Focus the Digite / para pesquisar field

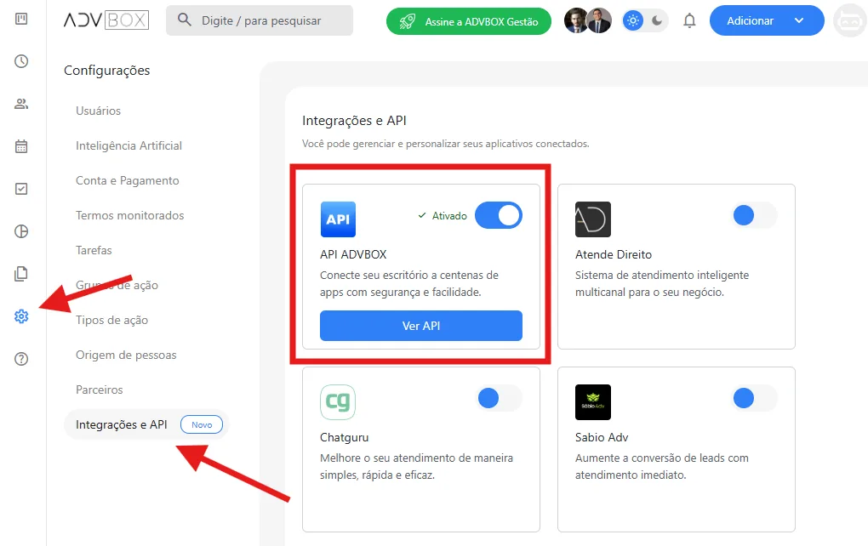[x=260, y=20]
